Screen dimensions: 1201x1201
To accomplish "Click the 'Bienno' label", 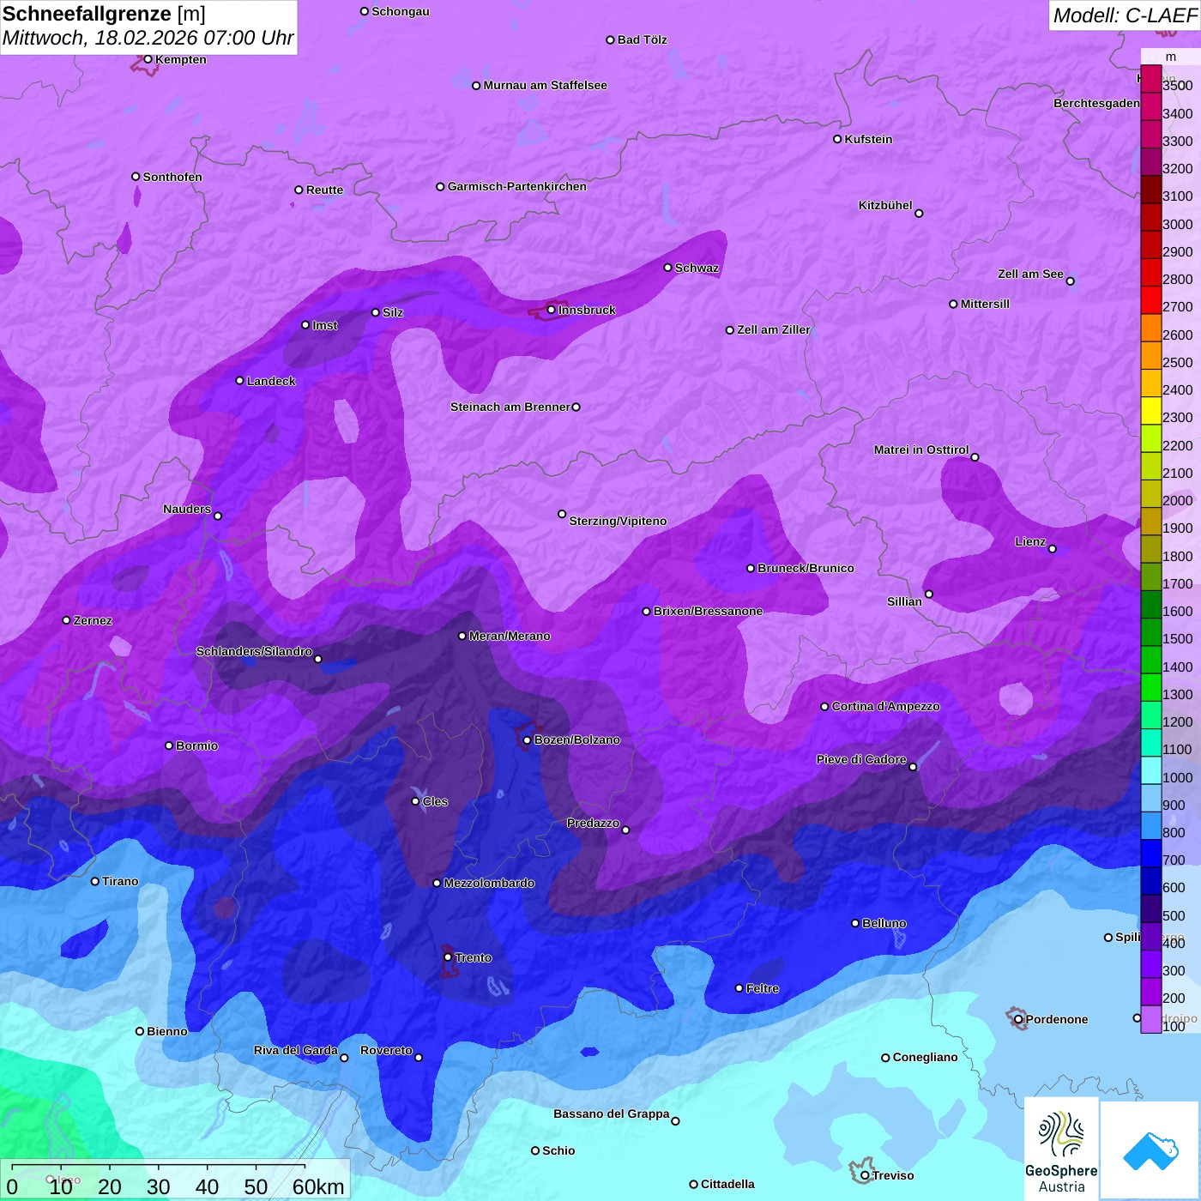I will pyautogui.click(x=167, y=1031).
